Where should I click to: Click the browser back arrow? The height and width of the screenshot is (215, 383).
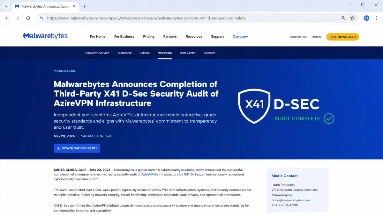(7, 18)
